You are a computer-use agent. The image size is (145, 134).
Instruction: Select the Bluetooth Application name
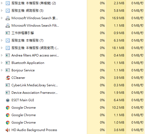point(28,63)
